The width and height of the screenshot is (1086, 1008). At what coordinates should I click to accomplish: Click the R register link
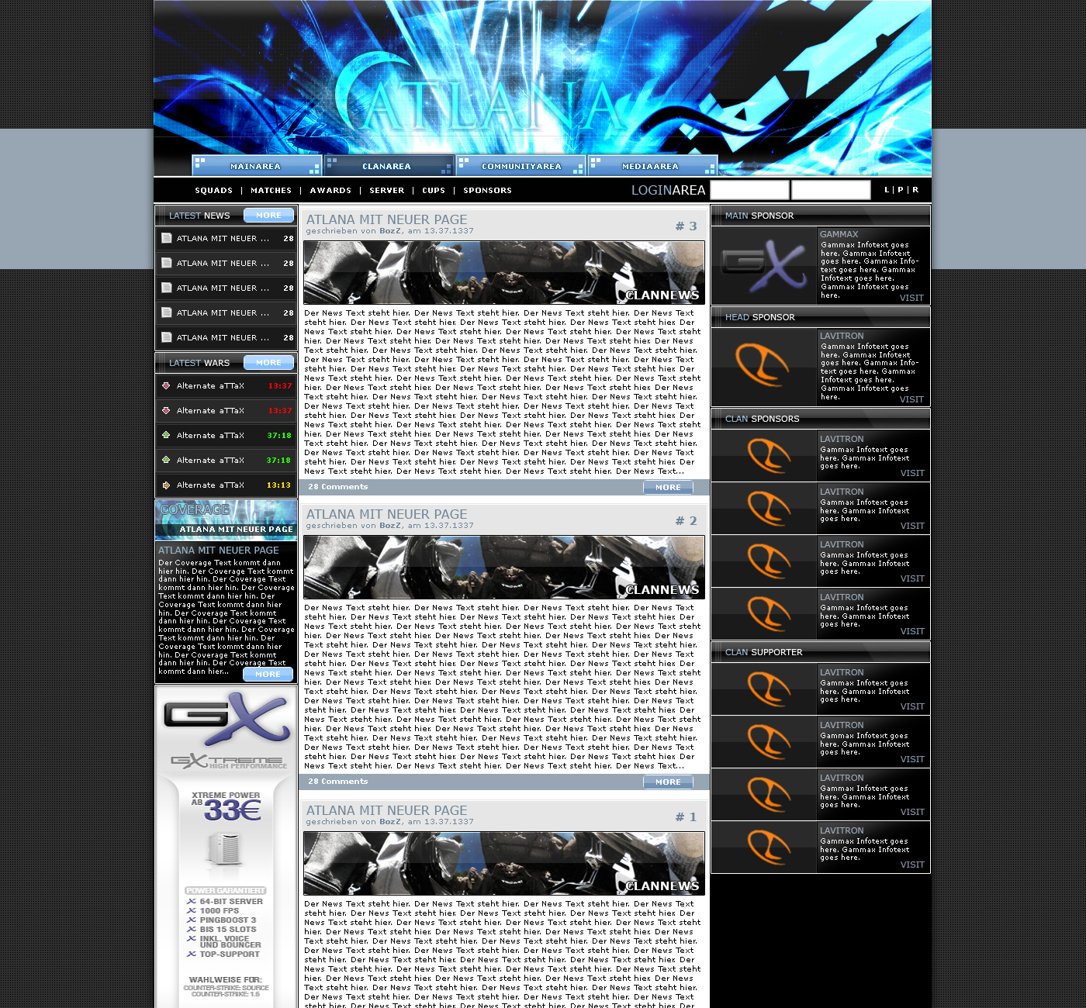click(x=915, y=189)
